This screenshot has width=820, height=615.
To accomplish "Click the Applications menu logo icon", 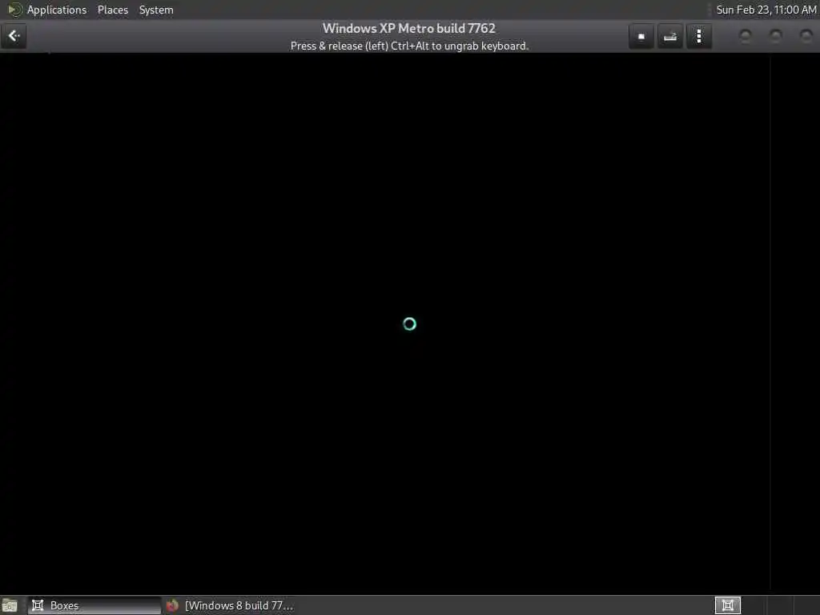I will [x=14, y=10].
